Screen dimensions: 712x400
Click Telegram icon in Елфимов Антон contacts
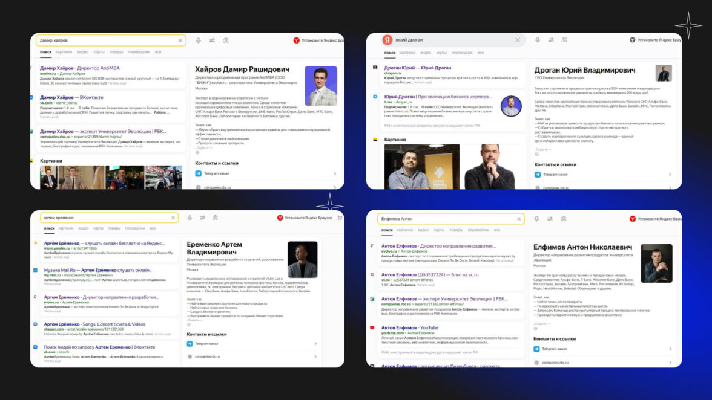click(x=536, y=349)
